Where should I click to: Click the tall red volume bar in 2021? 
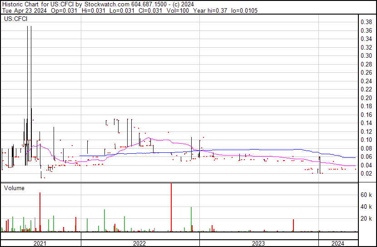click(x=40, y=212)
